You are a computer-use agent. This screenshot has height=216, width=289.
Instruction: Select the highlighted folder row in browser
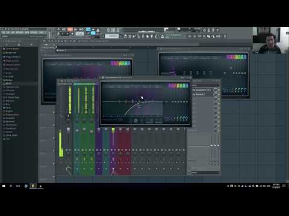[x=20, y=83]
